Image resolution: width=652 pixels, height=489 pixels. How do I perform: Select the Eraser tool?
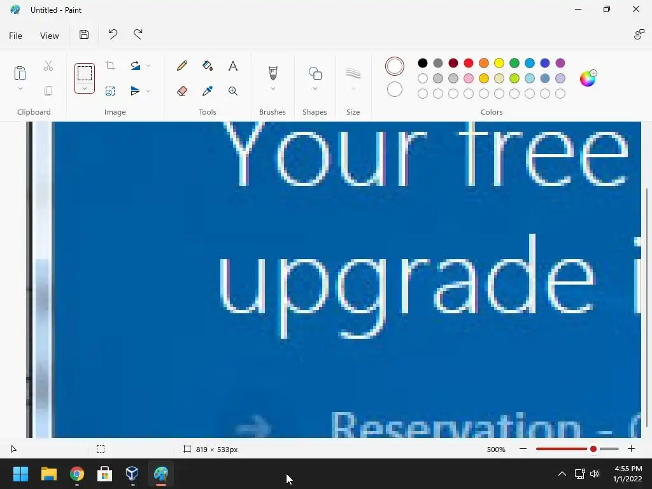pyautogui.click(x=181, y=90)
